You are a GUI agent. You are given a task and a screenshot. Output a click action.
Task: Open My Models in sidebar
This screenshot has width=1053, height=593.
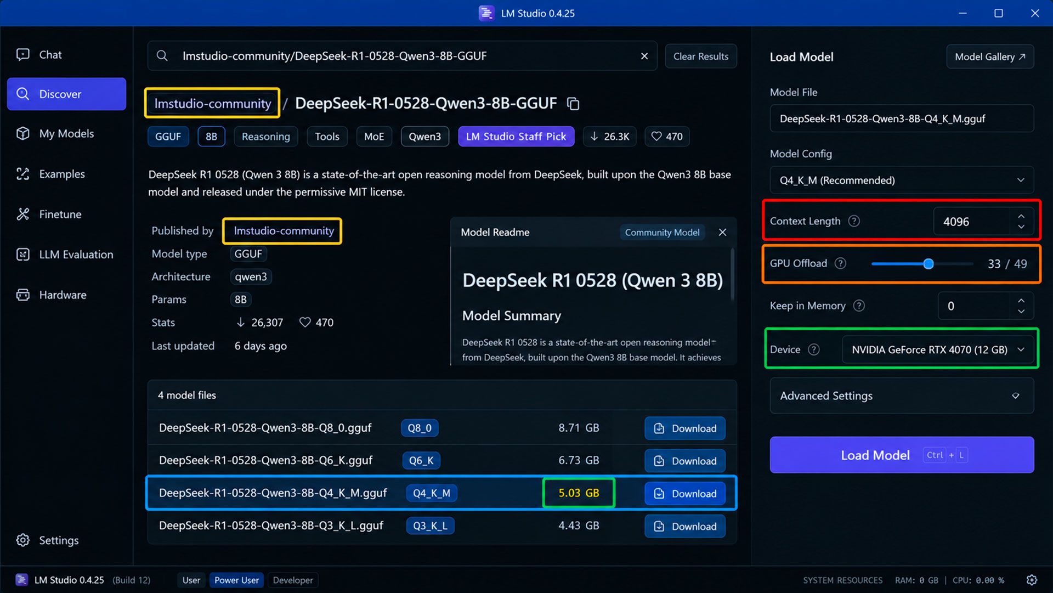[55, 134]
